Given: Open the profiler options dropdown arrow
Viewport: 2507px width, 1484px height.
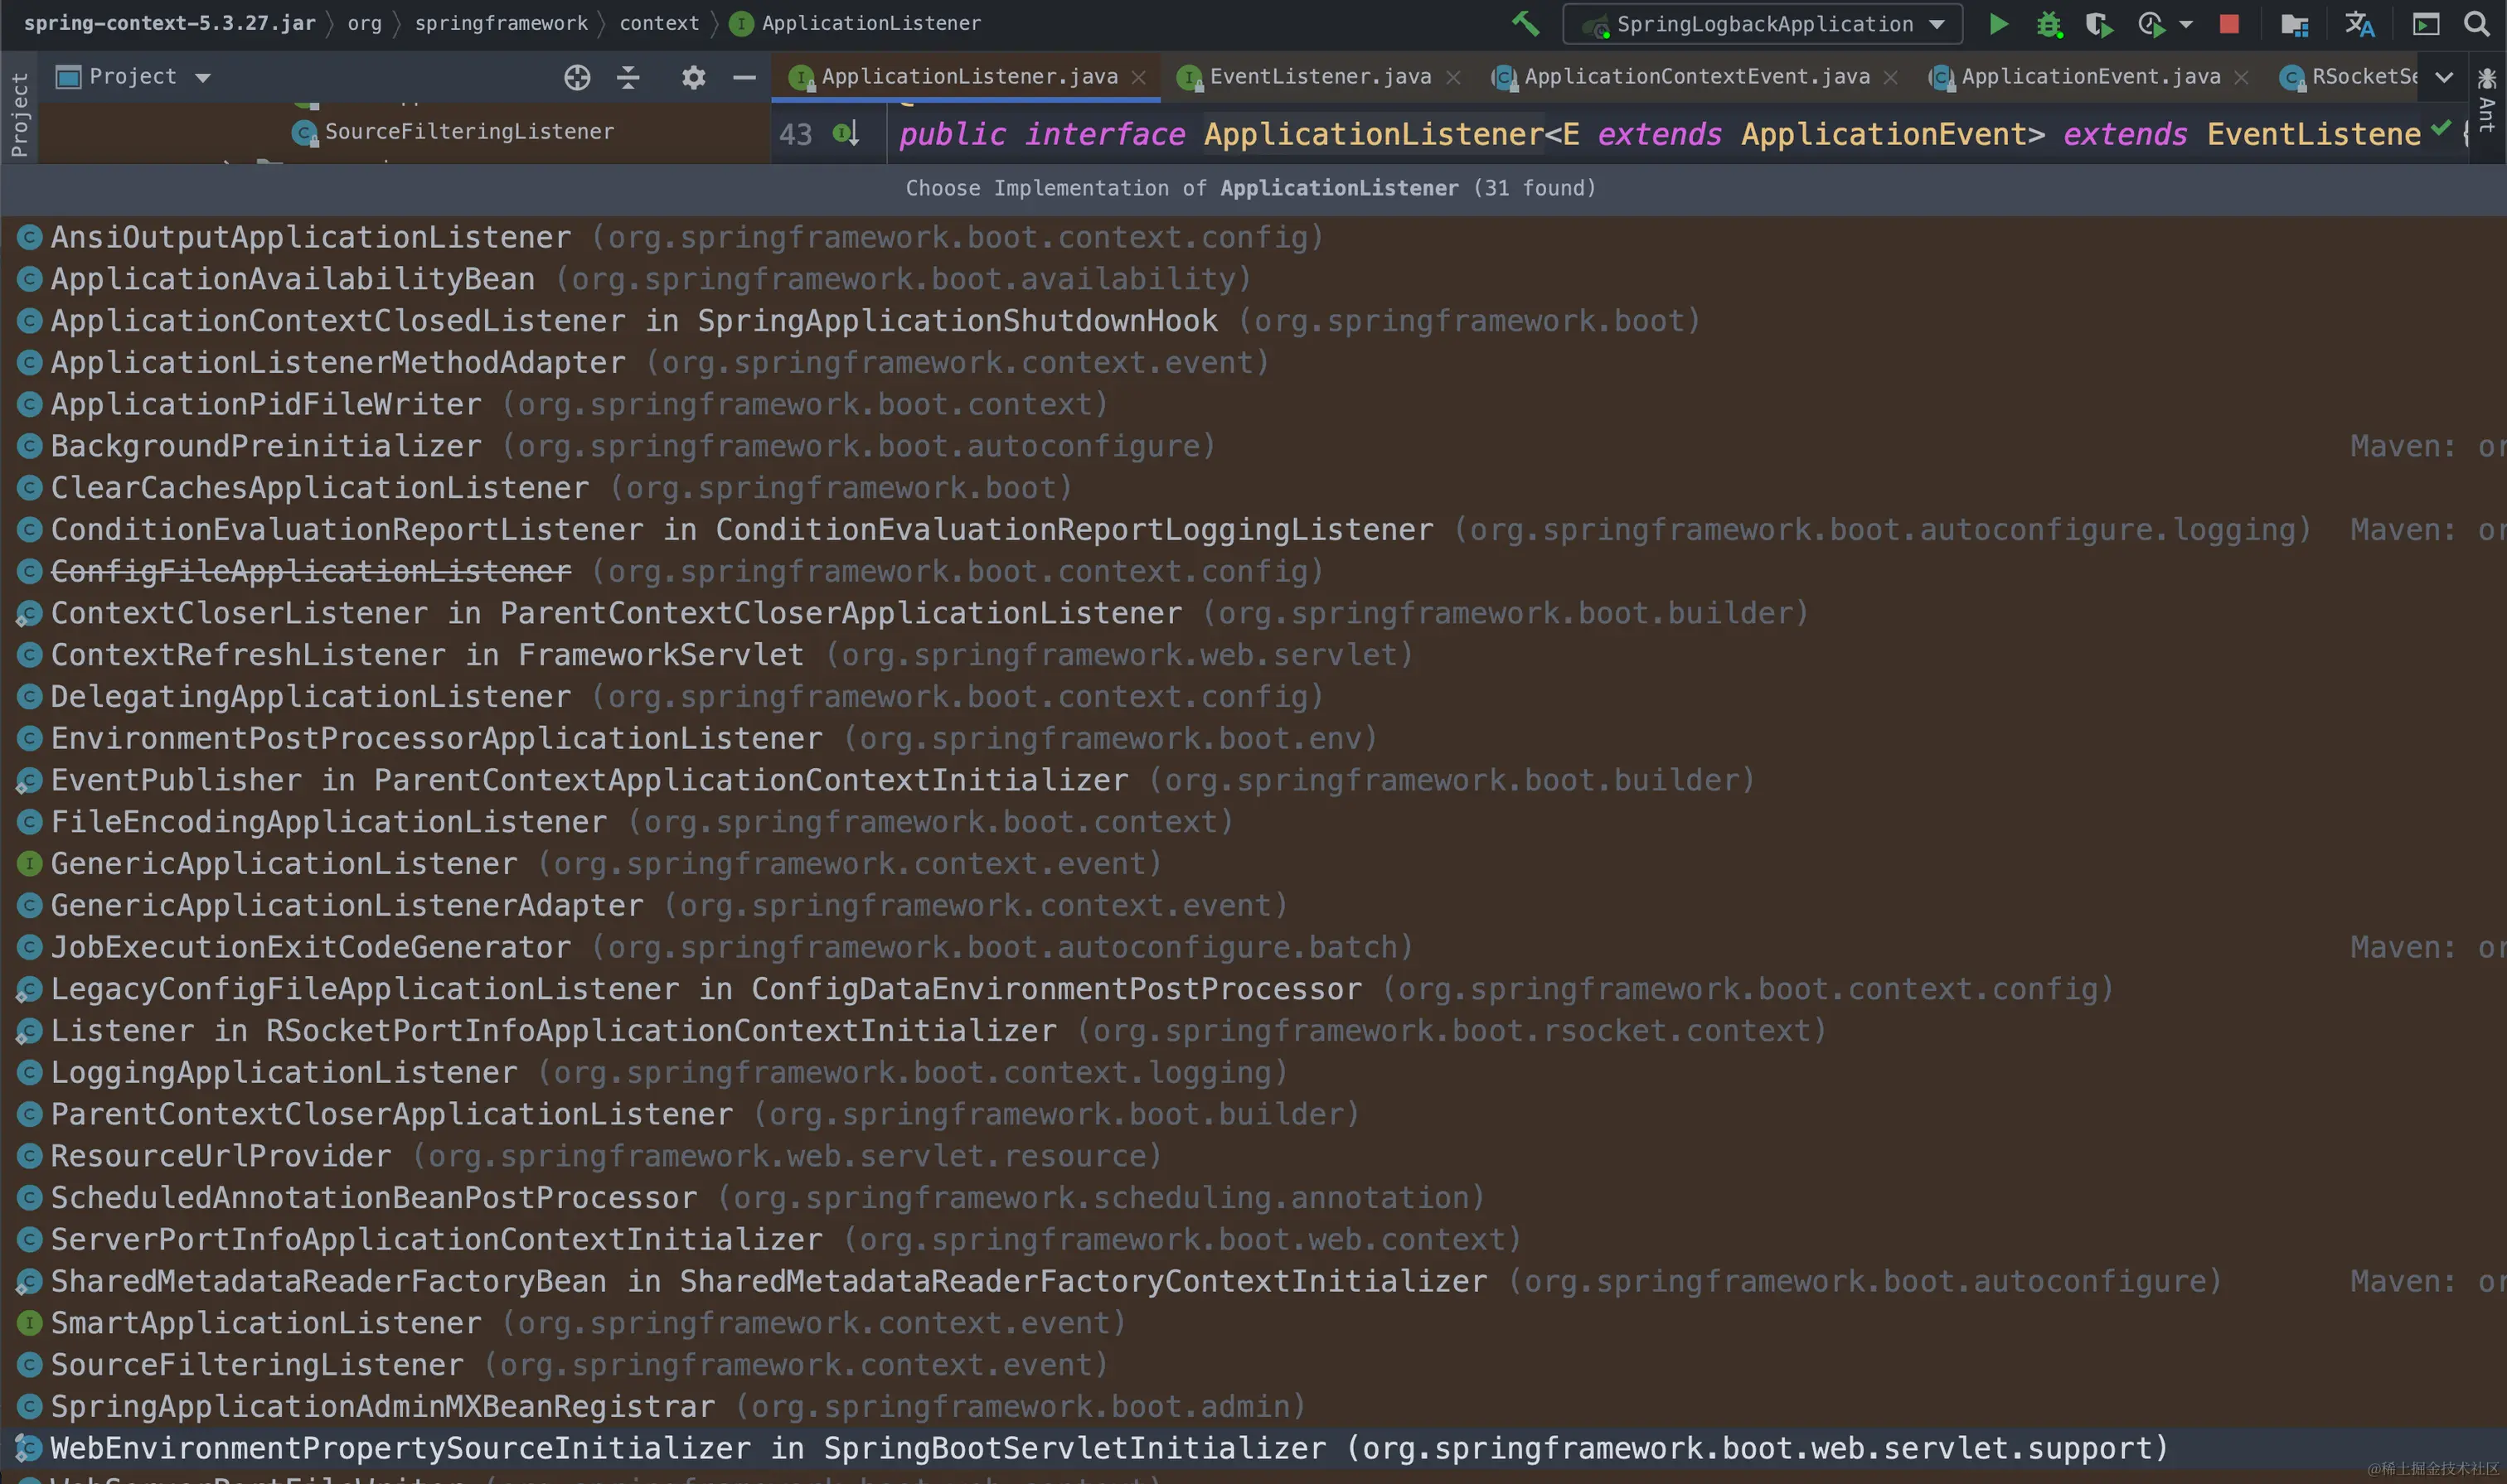Looking at the screenshot, I should [2185, 24].
